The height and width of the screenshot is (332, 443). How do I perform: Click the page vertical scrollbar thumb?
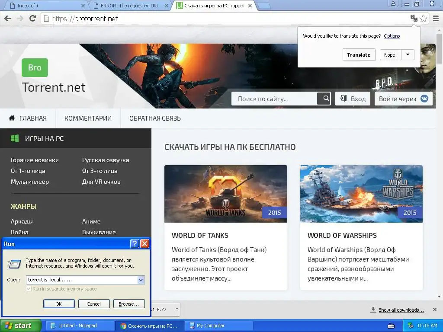pyautogui.click(x=440, y=49)
